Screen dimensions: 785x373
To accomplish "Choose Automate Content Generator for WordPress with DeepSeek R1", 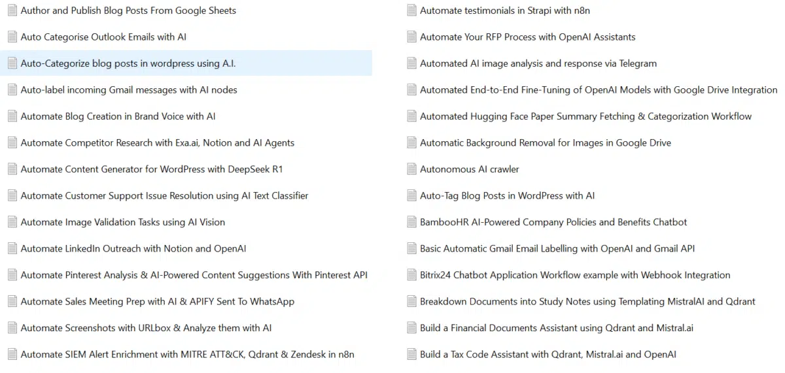I will tap(151, 169).
